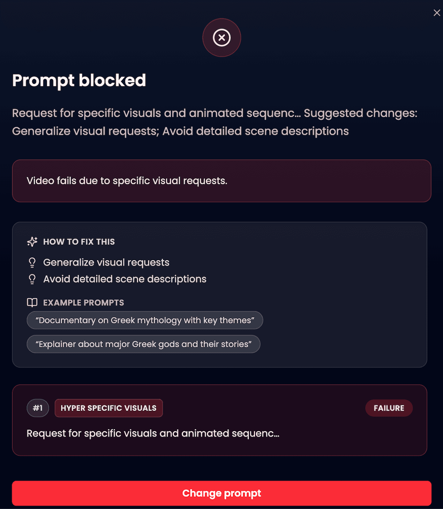Click the FAILURE status badge
This screenshot has width=443, height=509.
pyautogui.click(x=389, y=408)
